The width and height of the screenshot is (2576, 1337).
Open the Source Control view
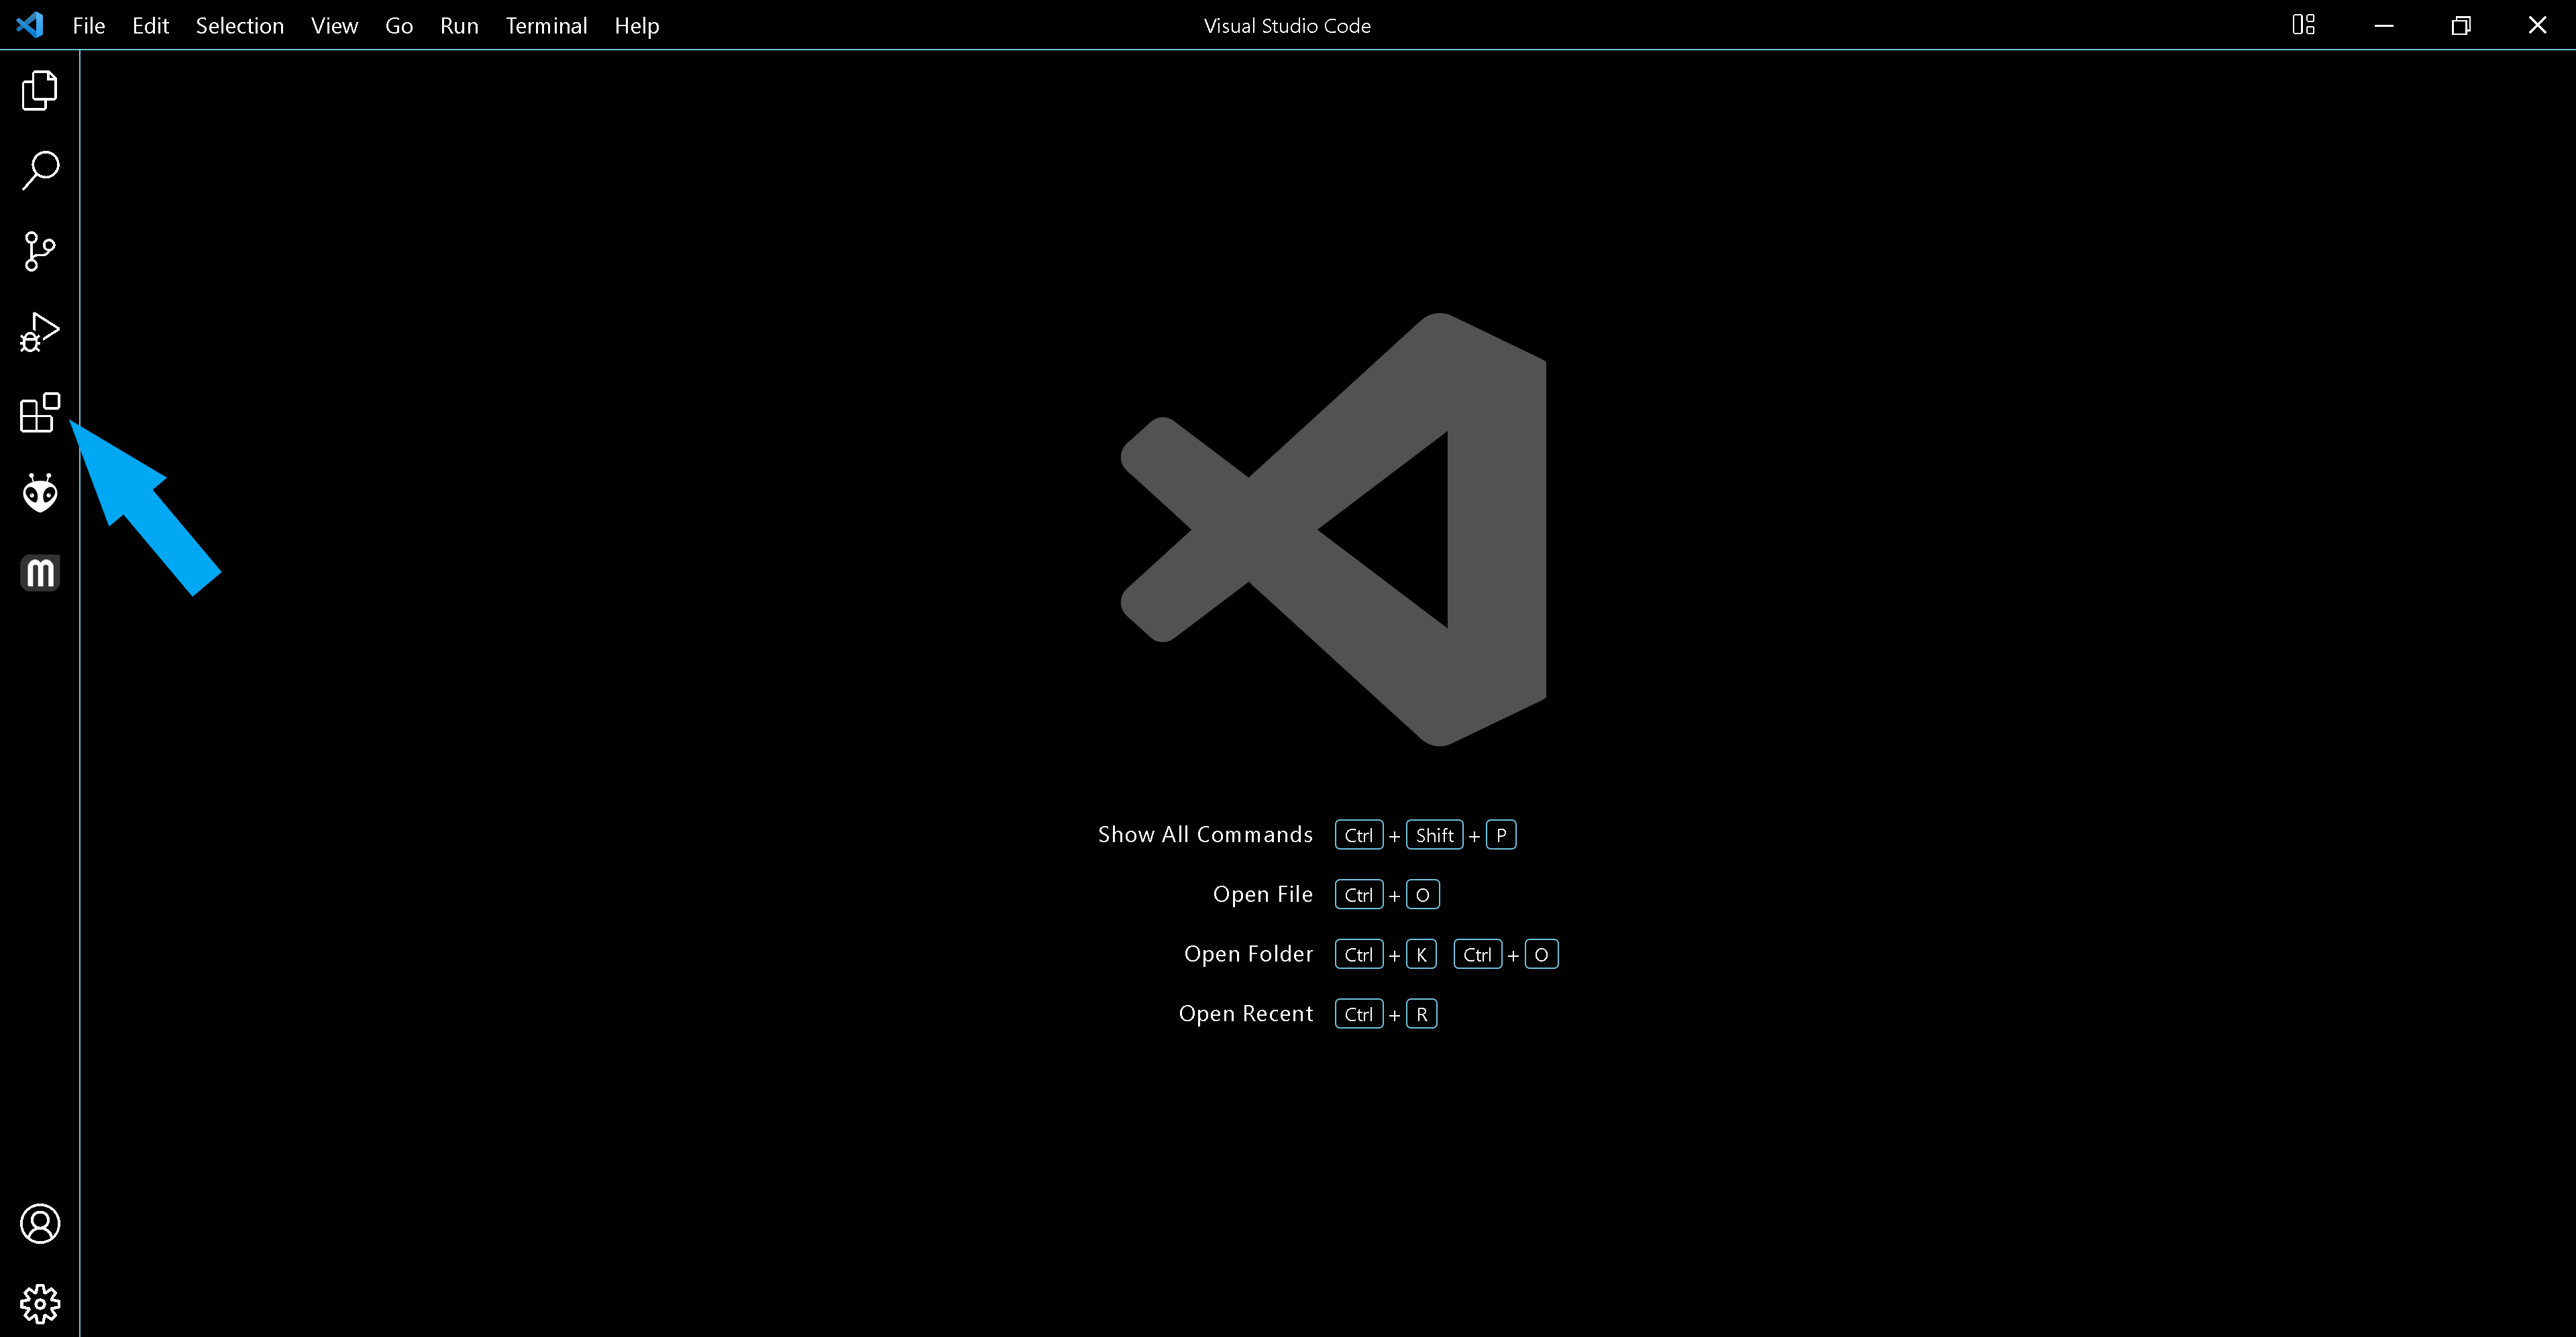pos(39,251)
